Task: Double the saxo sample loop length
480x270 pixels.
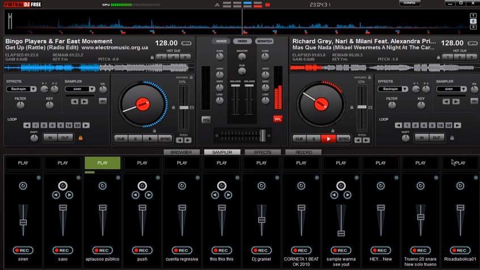Action: pyautogui.click(x=69, y=195)
